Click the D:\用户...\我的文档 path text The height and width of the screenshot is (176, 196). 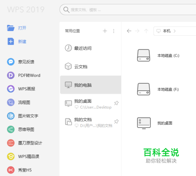[x=96, y=126]
